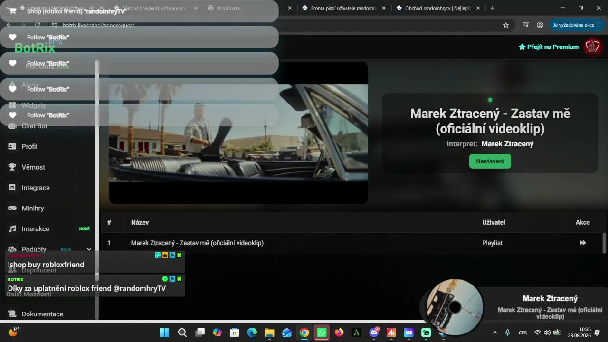The height and width of the screenshot is (342, 608).
Task: Open a new browser tab
Action: pos(493,8)
